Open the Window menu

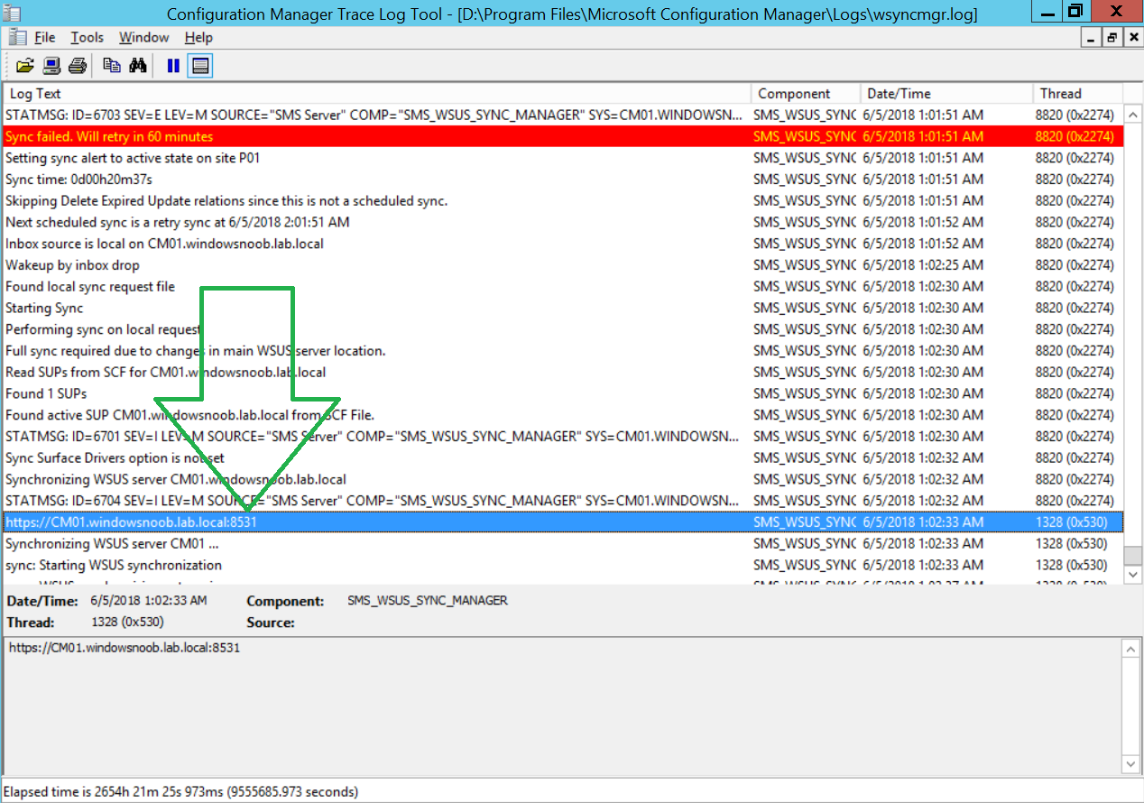tap(144, 37)
